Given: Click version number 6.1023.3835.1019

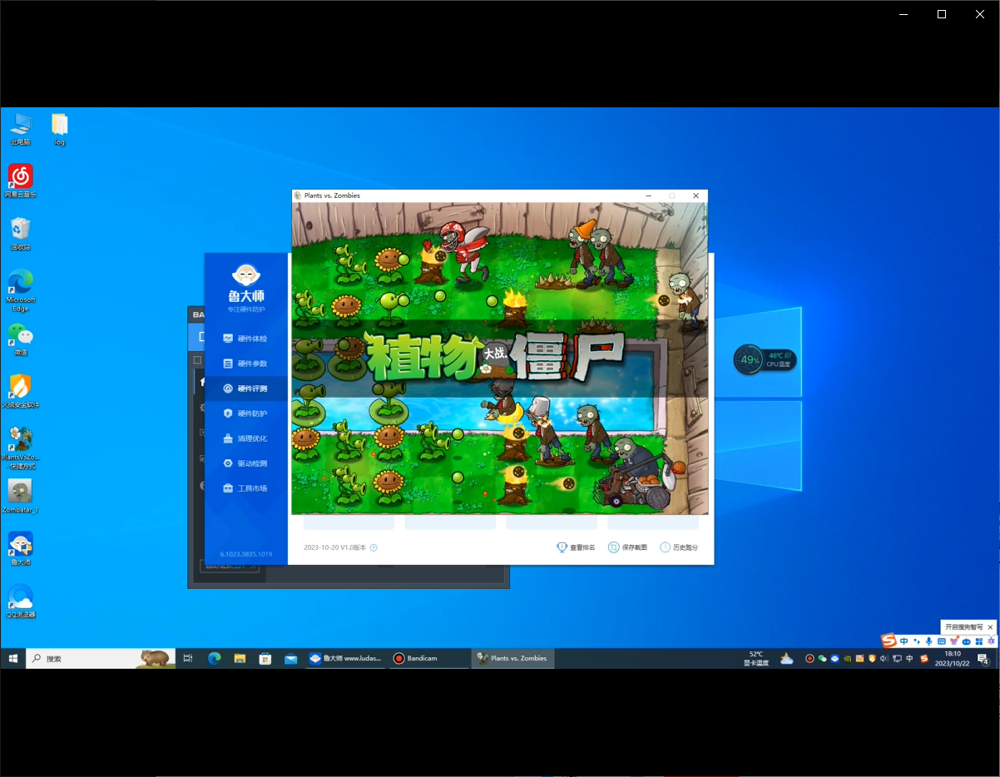Looking at the screenshot, I should [246, 554].
